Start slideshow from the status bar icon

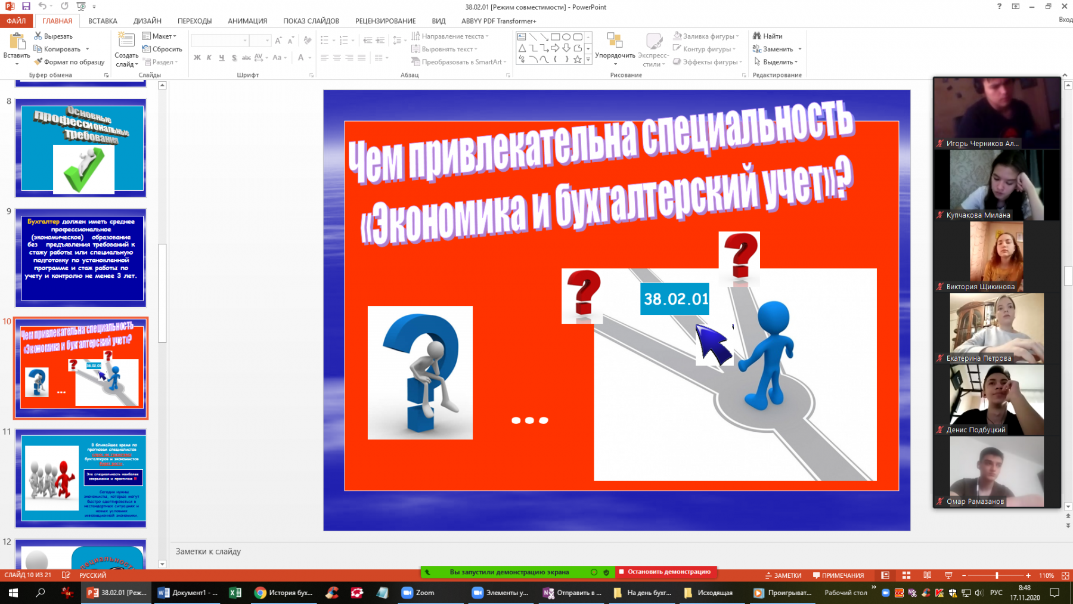click(948, 575)
